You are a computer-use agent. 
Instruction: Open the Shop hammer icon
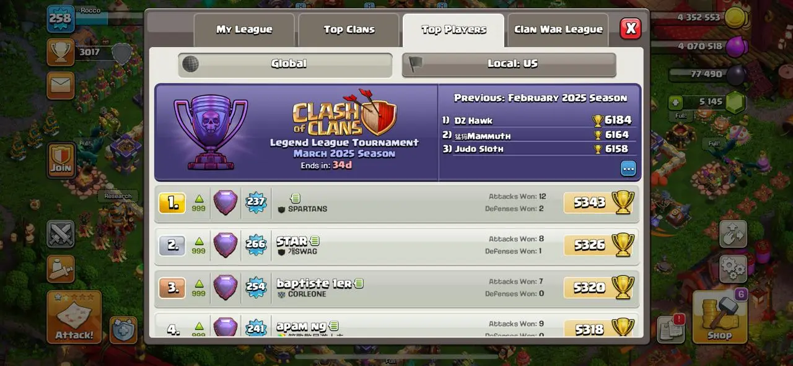point(719,316)
